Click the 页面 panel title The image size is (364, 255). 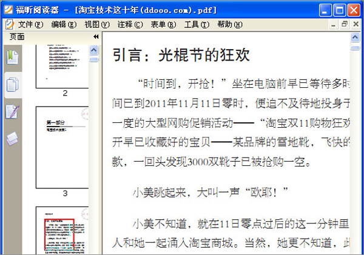point(17,36)
